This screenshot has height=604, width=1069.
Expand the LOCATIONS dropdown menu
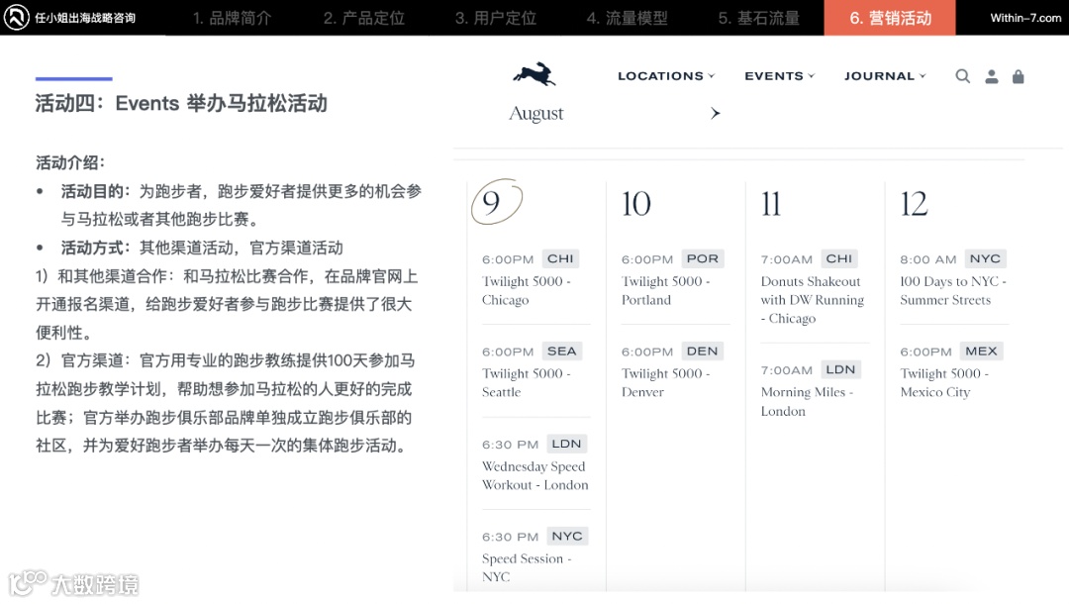(x=665, y=75)
